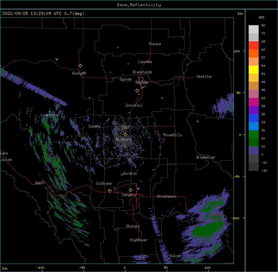Click the Drumheller town label
This screenshot has height=272, width=278.
tap(206, 157)
